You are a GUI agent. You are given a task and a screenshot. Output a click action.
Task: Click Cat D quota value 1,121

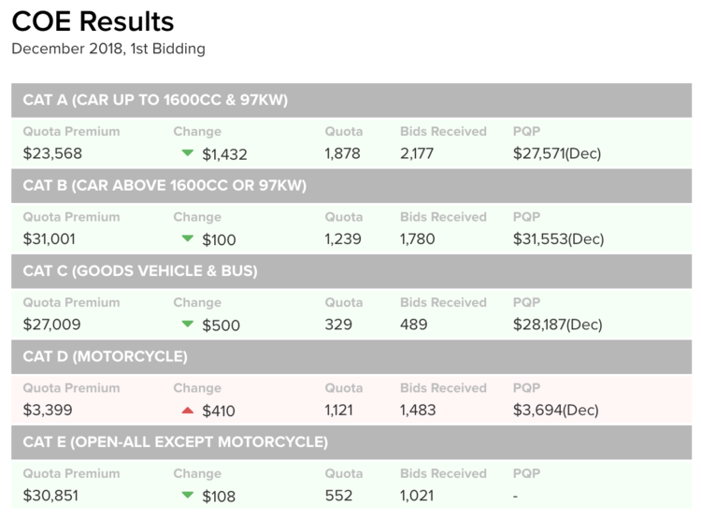coord(338,410)
